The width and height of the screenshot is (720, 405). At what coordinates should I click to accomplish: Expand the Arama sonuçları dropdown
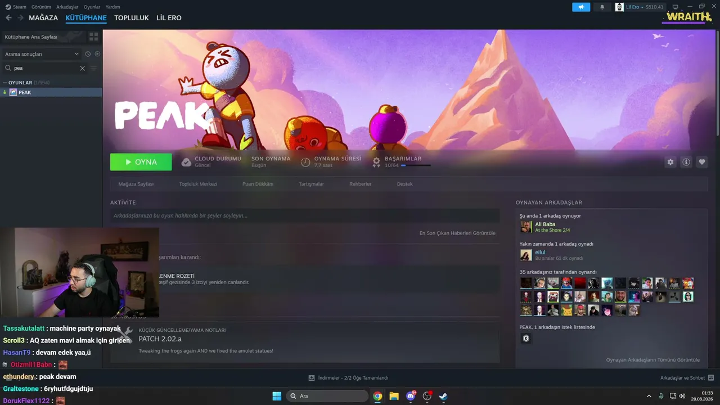point(42,54)
